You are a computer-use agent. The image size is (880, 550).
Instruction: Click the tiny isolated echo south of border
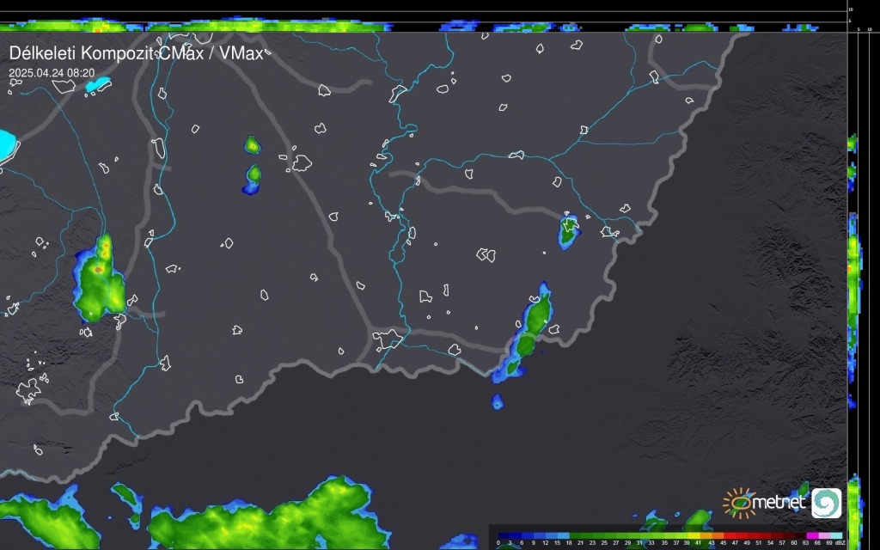coord(497,401)
